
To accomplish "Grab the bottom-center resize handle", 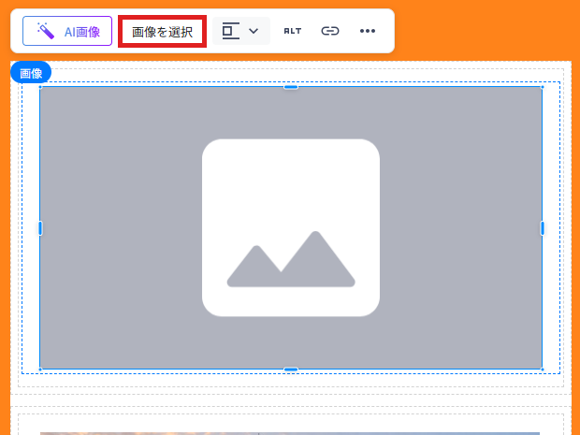I will tap(291, 370).
